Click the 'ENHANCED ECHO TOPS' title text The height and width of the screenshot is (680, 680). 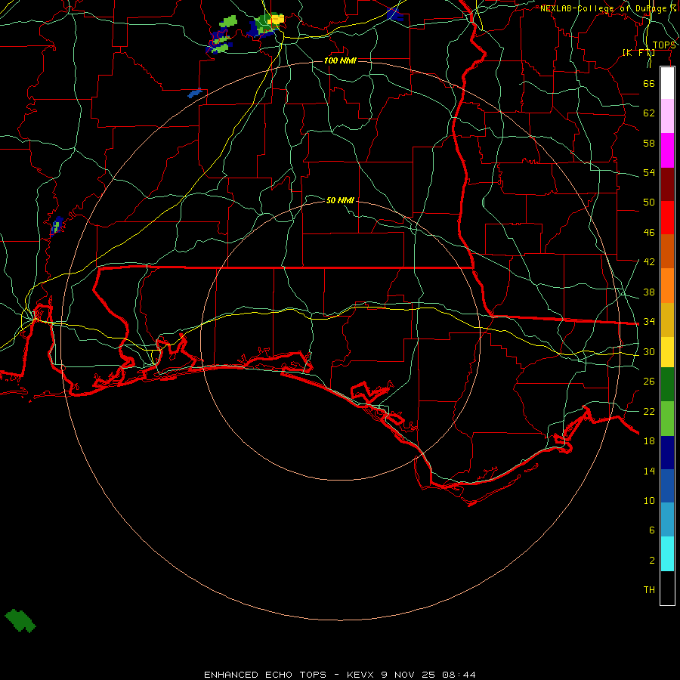(265, 675)
